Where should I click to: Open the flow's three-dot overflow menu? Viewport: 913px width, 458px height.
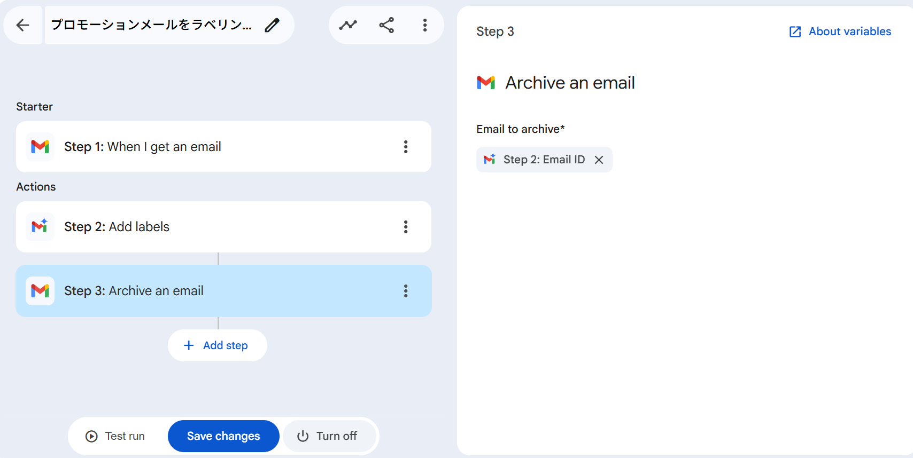pyautogui.click(x=425, y=25)
